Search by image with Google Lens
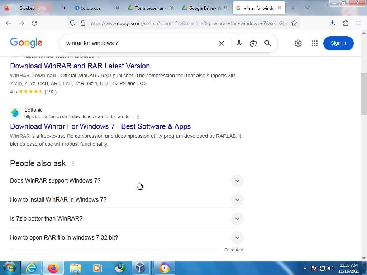The image size is (367, 275). (253, 43)
